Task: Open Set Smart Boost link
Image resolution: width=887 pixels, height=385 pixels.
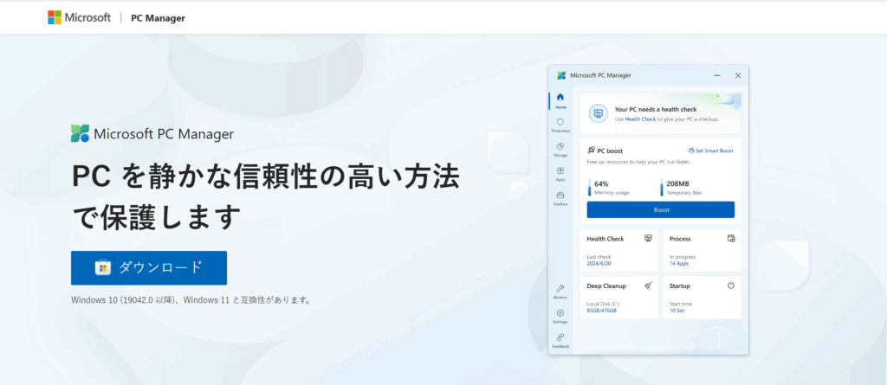Action: (710, 151)
